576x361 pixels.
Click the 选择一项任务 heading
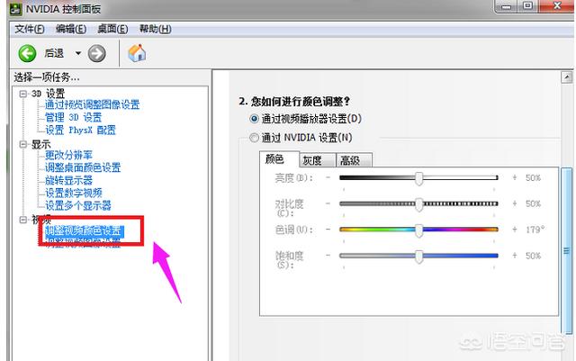pos(47,77)
